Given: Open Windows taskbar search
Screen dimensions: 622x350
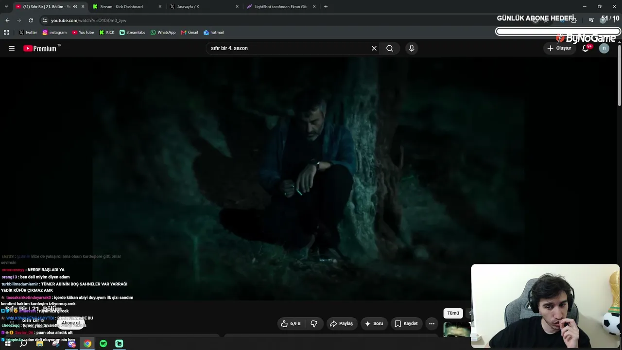Looking at the screenshot, I should coord(23,344).
